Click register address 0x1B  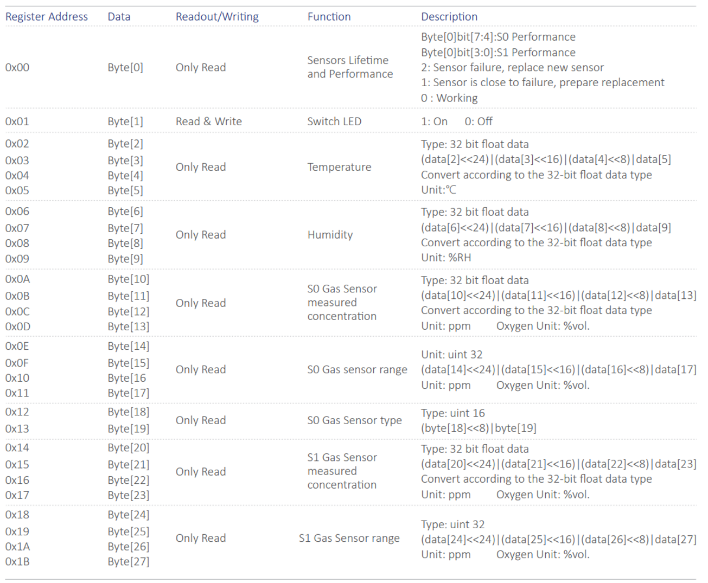pyautogui.click(x=17, y=562)
